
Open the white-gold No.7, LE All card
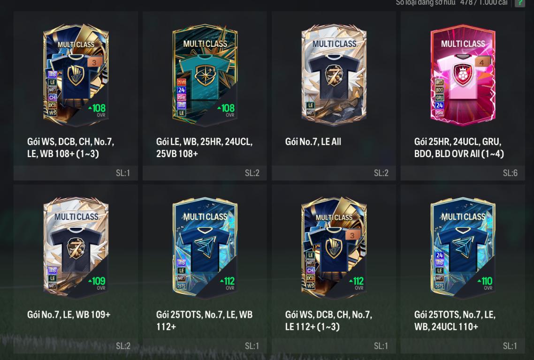click(x=334, y=75)
